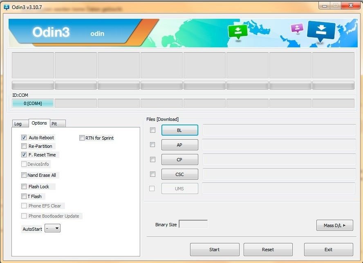
Task: Click the first progress bar above ID:COM
Action: [33, 85]
